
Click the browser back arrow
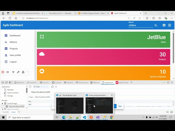coord(4,18)
